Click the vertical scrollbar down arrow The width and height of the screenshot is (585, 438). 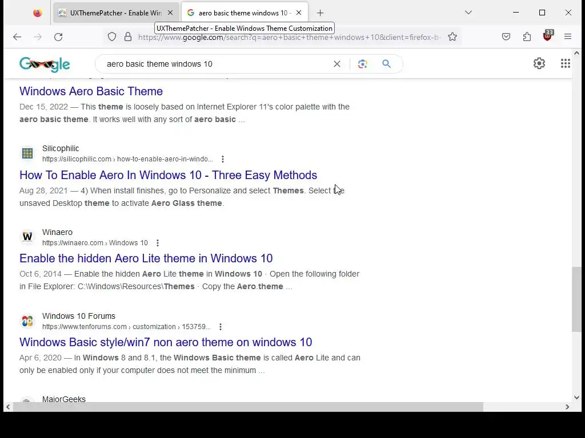click(576, 398)
